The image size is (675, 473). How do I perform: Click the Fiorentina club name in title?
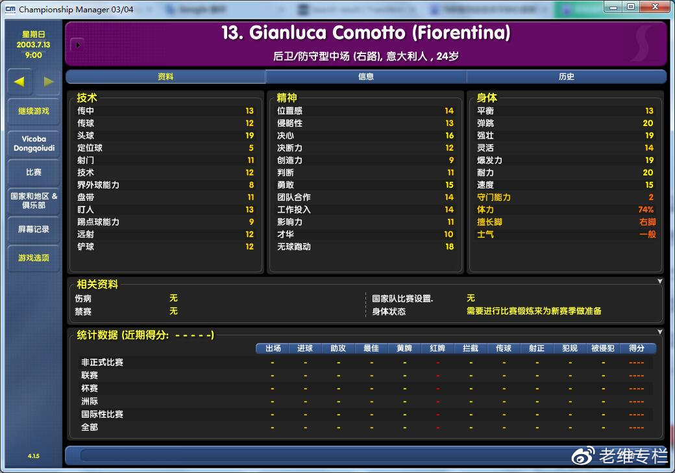(461, 32)
